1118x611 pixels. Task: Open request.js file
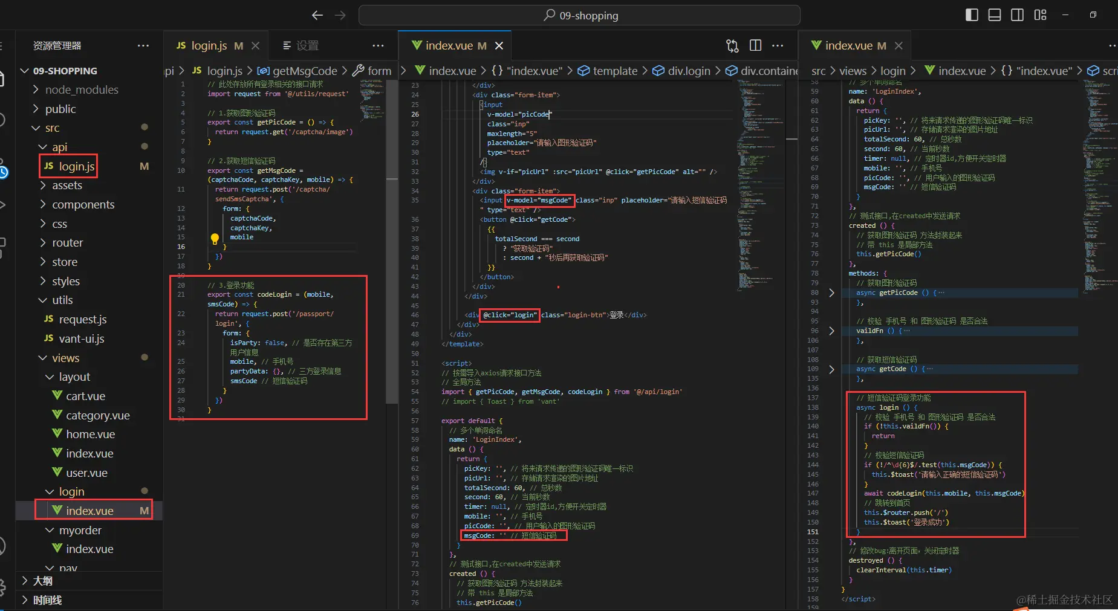pos(83,320)
